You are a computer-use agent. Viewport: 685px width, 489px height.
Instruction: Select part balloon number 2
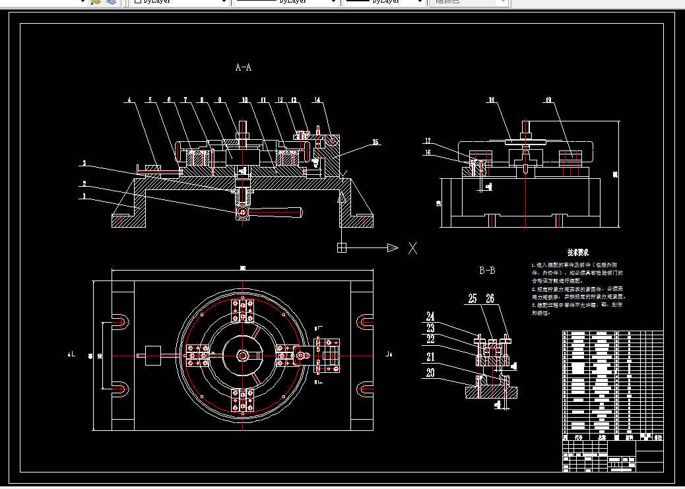(84, 184)
